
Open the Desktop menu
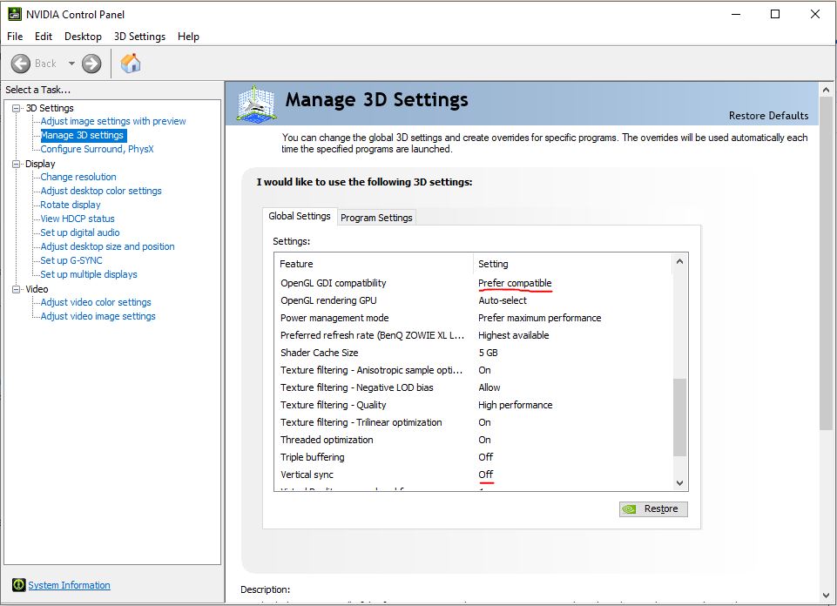(83, 37)
